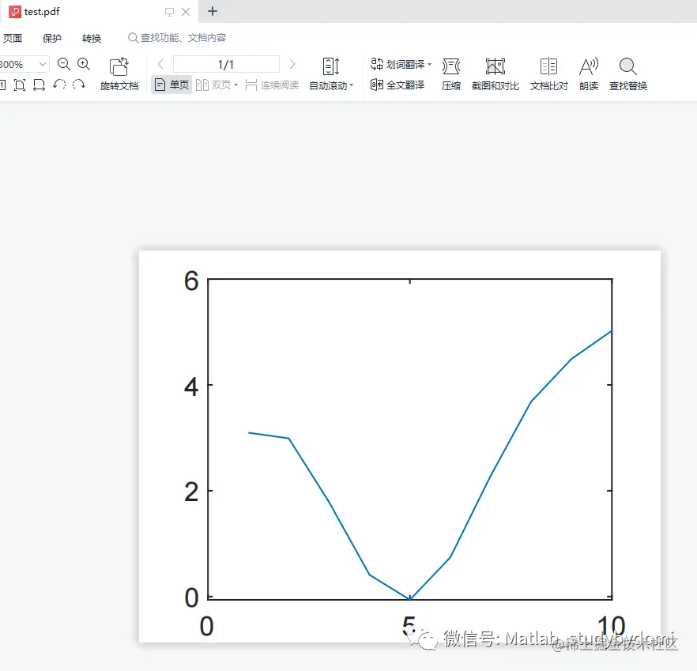Open a new tab with plus

point(213,11)
